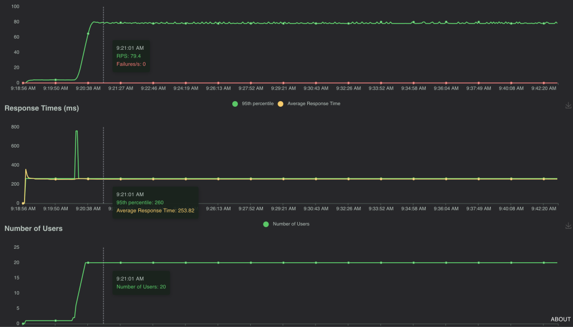This screenshot has width=573, height=327.
Task: Click "95th percentile: 260" in the tooltip
Action: click(x=140, y=202)
